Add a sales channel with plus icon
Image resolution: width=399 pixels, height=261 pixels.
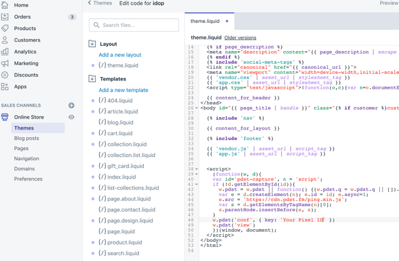coord(72,105)
